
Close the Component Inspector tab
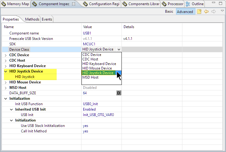coord(74,4)
